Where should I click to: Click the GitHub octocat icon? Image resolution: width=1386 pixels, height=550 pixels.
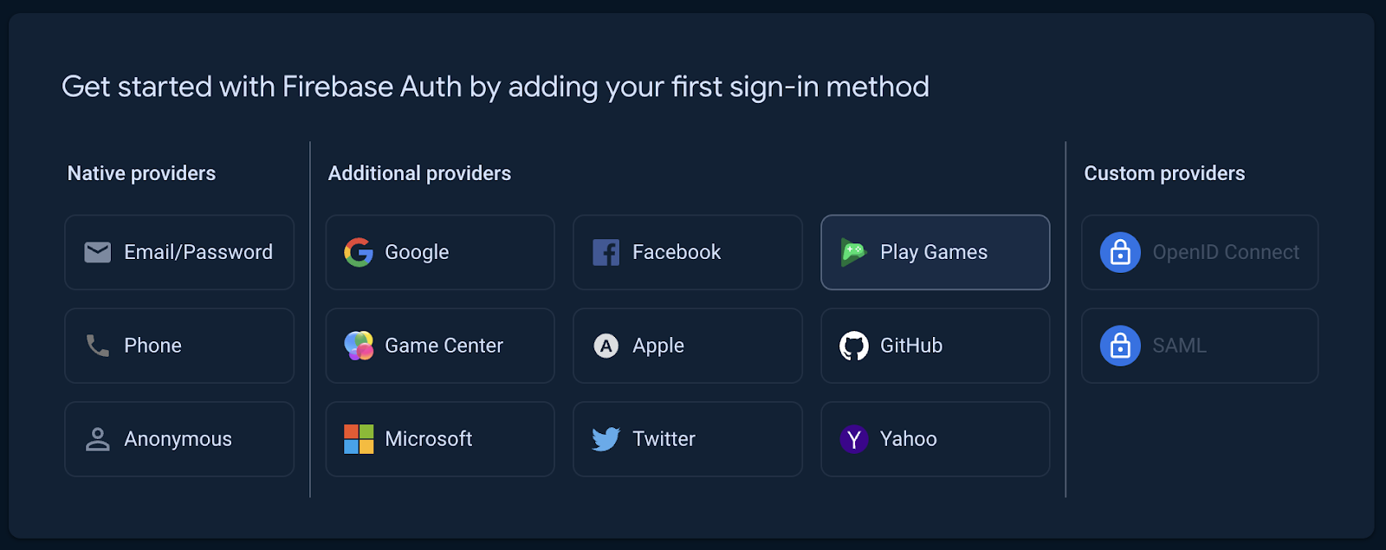[x=854, y=346]
